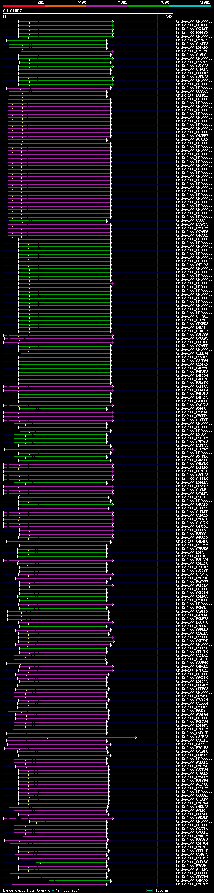This screenshot has width=214, height=893.
Task: Open hit named UniRef100_B0YB20
Action: coord(192,471)
